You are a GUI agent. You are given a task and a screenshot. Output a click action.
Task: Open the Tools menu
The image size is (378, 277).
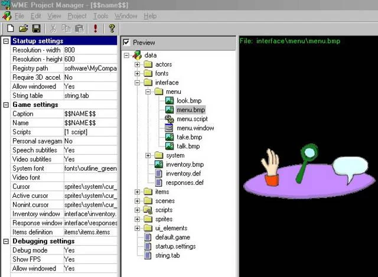tap(101, 16)
